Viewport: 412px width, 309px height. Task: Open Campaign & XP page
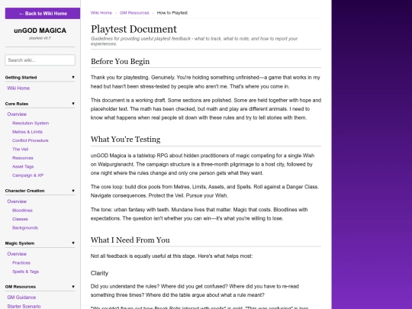point(28,175)
